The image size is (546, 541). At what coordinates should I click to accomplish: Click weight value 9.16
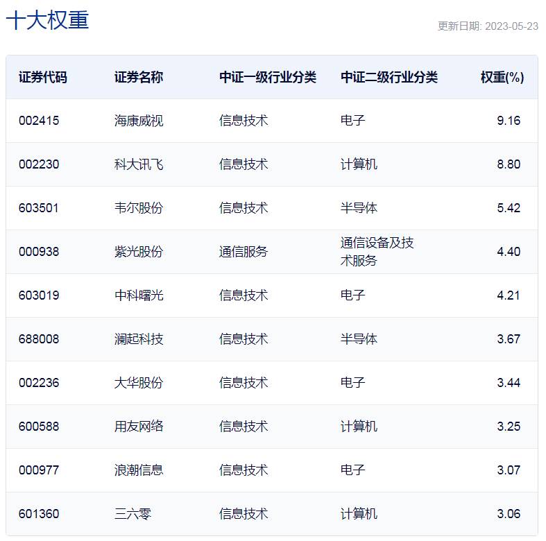pos(509,121)
